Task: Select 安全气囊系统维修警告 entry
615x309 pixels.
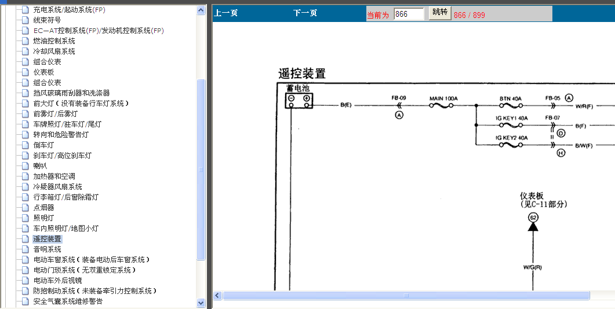Action: click(x=68, y=301)
